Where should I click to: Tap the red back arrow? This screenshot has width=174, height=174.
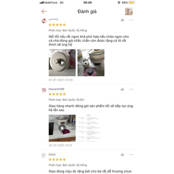click(44, 12)
